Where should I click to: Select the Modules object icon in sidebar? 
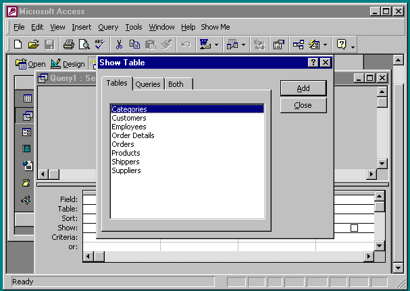pos(26,200)
